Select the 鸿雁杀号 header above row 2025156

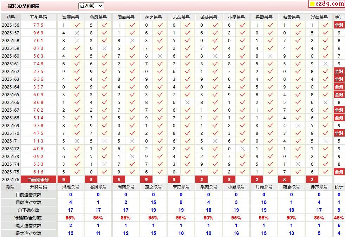70,17
